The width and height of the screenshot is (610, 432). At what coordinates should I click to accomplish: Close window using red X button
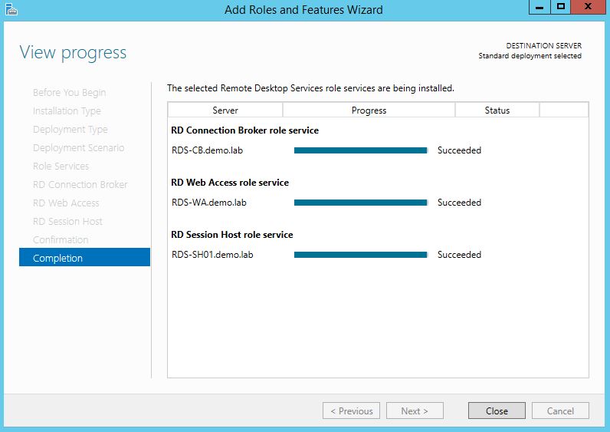coord(590,7)
